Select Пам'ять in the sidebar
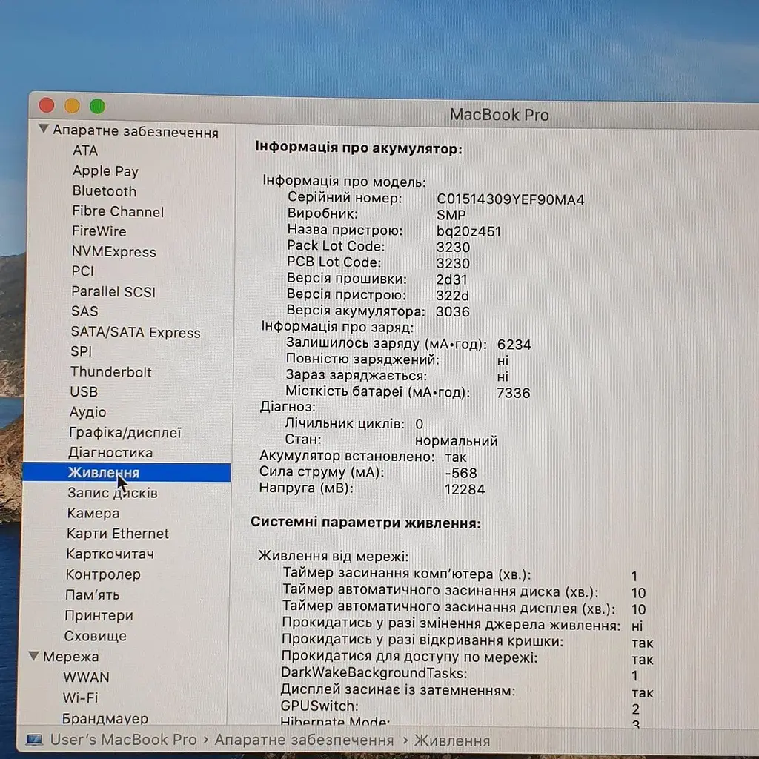759x759 pixels. tap(92, 595)
